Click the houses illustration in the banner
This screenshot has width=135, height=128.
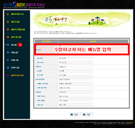click(x=97, y=20)
